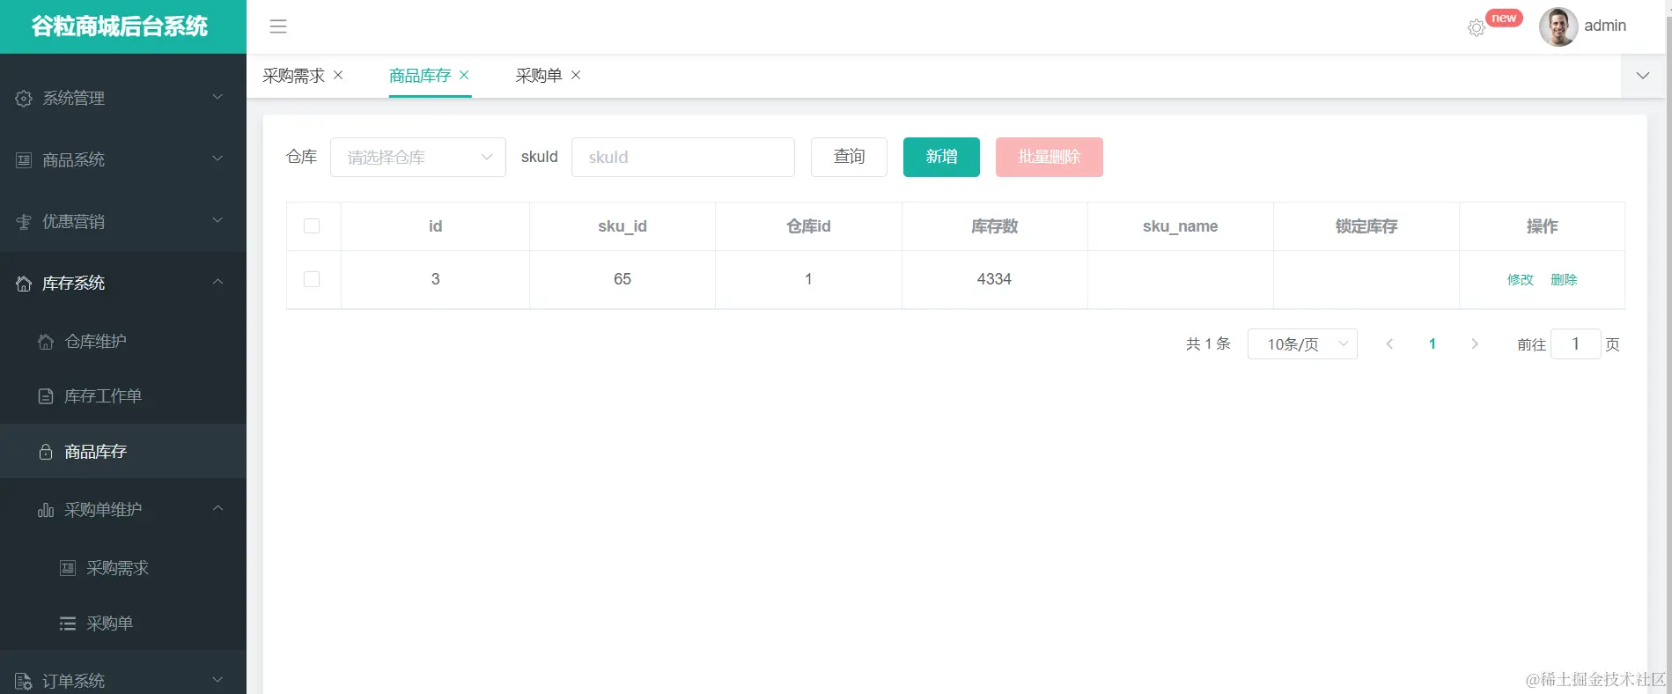Go to next page arrow
This screenshot has height=694, width=1672.
tap(1475, 343)
